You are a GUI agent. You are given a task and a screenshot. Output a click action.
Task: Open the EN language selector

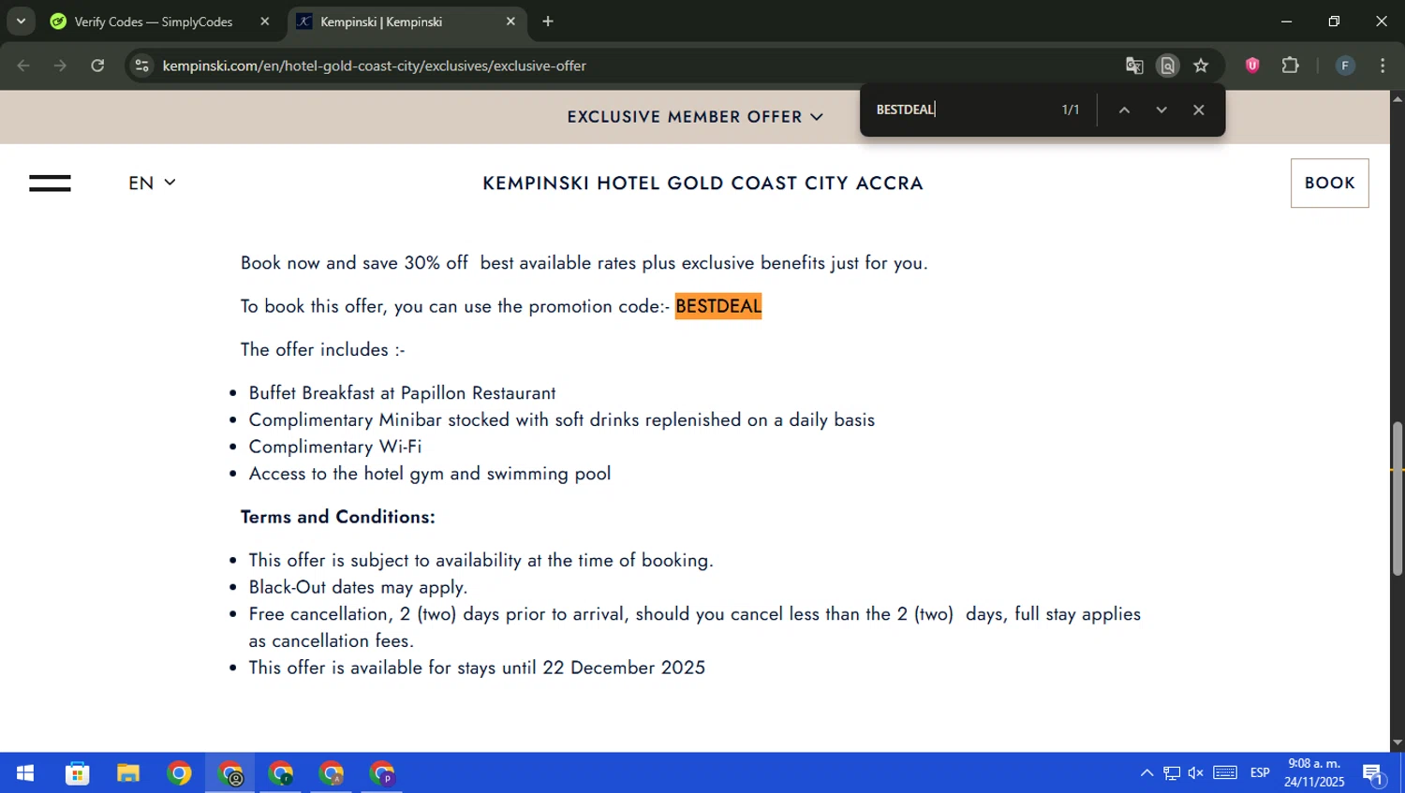point(152,183)
